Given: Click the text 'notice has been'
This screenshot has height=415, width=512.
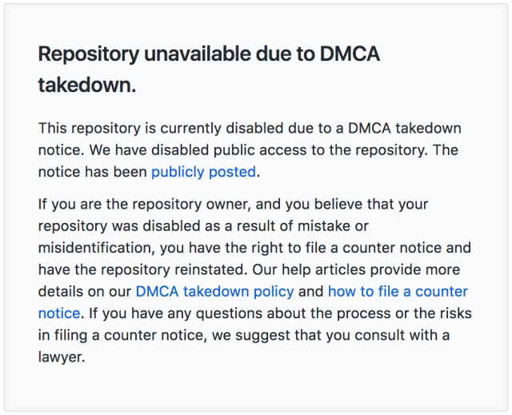Looking at the screenshot, I should click(x=93, y=172).
